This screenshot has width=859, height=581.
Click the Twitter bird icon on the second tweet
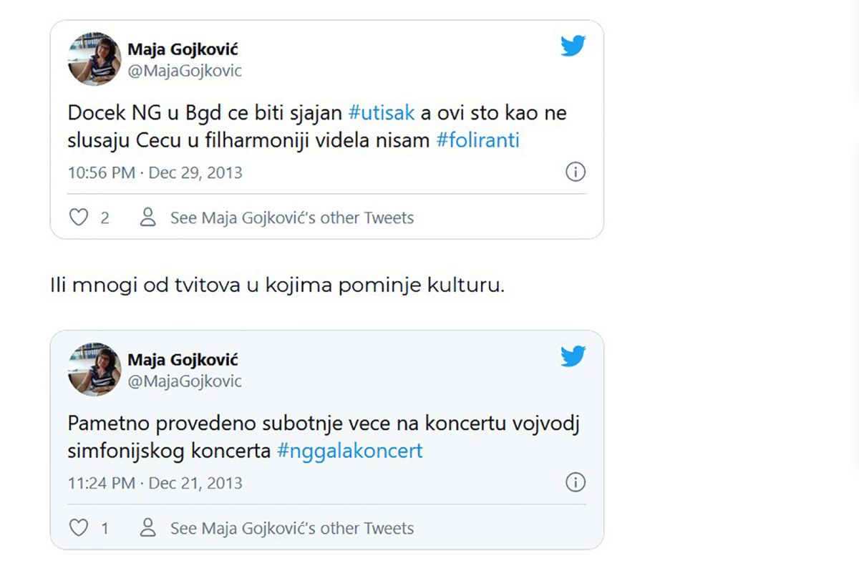(572, 356)
